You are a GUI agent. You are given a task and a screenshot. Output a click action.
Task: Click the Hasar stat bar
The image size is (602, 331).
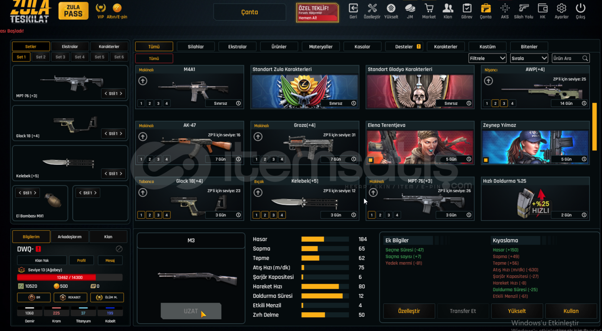[x=325, y=239]
